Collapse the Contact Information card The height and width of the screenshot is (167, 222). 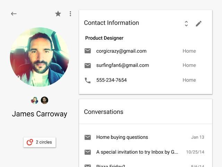[x=186, y=24]
